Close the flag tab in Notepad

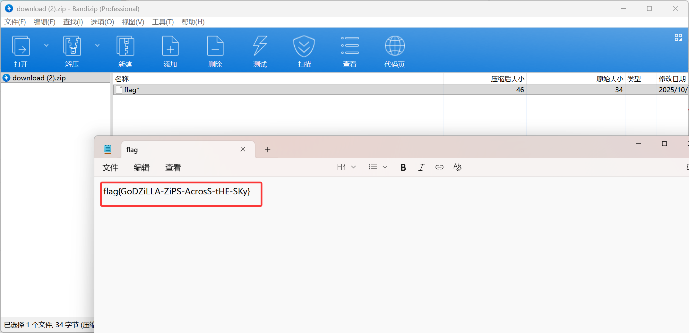click(x=243, y=149)
